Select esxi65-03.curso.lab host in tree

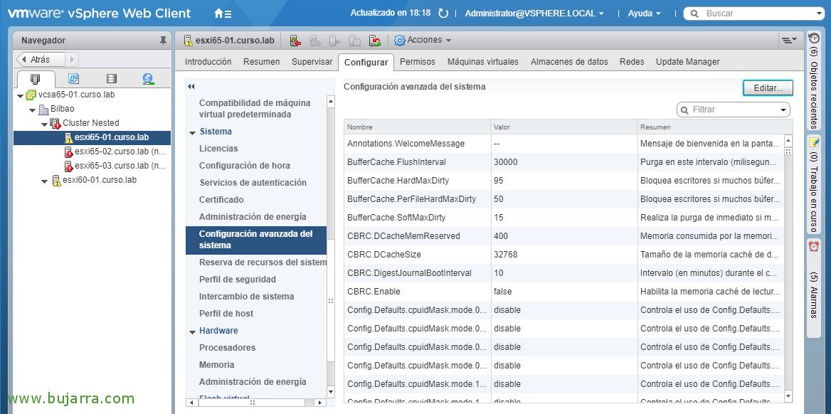pyautogui.click(x=115, y=166)
